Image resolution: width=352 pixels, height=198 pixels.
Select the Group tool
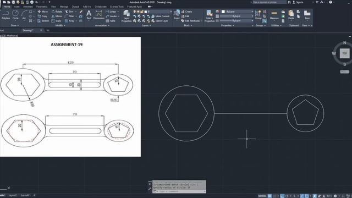coord(258,15)
